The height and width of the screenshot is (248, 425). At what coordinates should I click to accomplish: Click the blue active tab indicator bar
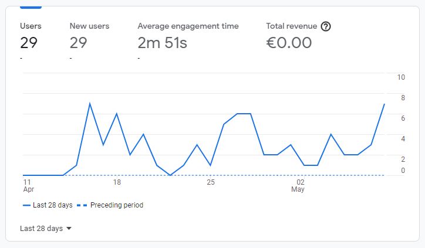pos(31,7)
